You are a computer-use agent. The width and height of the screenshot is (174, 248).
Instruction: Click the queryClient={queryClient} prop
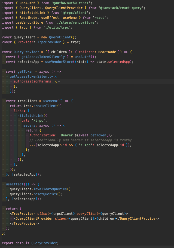pos(101,214)
